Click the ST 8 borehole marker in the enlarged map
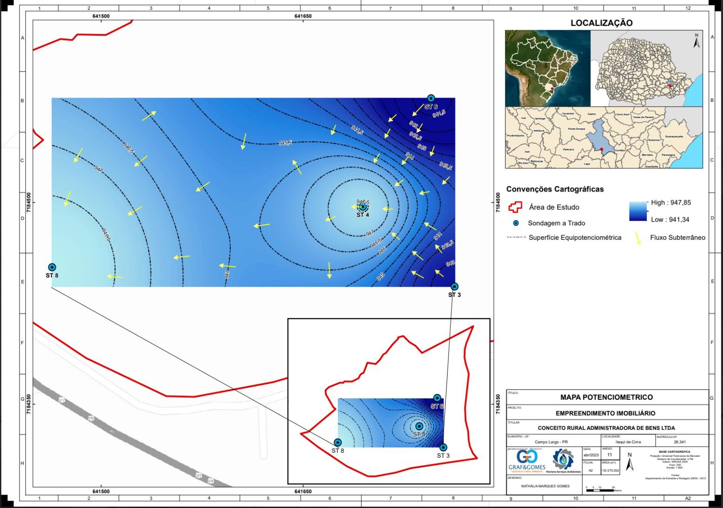Screen dimensions: 723x508 pyautogui.click(x=52, y=267)
